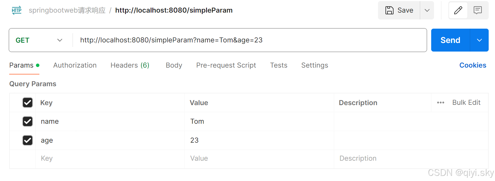Open the comments icon
The width and height of the screenshot is (495, 181).
pos(478,10)
